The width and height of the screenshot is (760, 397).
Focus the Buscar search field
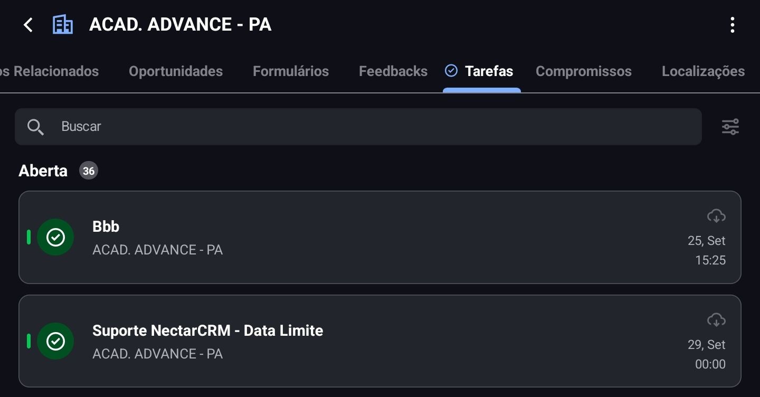[358, 127]
